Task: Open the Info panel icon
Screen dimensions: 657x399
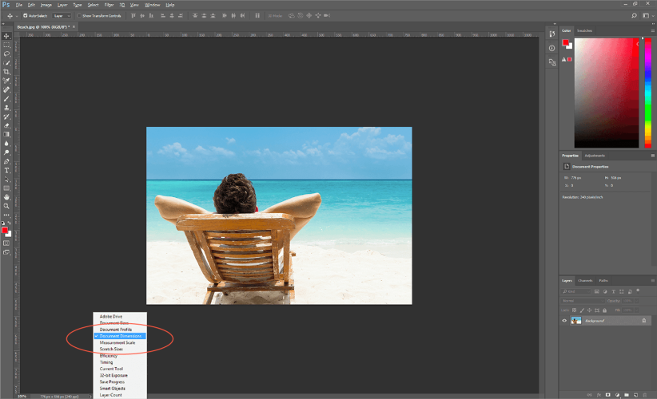Action: (551, 48)
